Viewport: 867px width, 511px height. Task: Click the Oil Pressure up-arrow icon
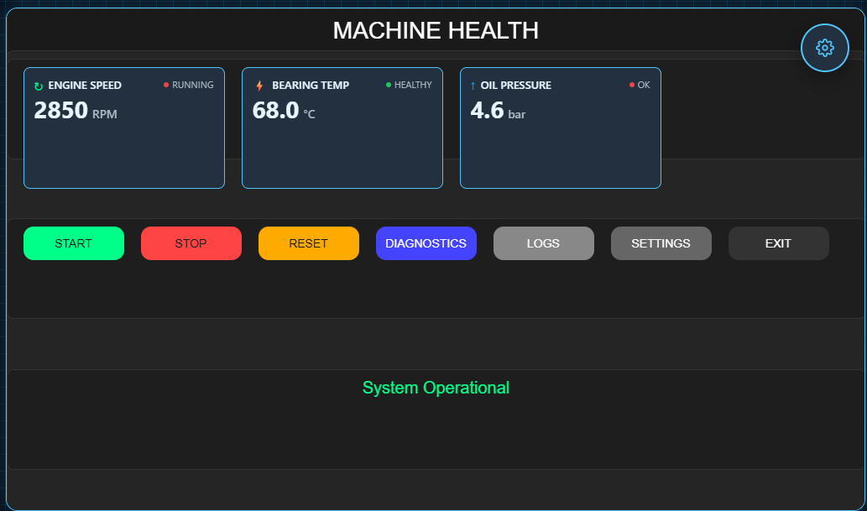(473, 86)
